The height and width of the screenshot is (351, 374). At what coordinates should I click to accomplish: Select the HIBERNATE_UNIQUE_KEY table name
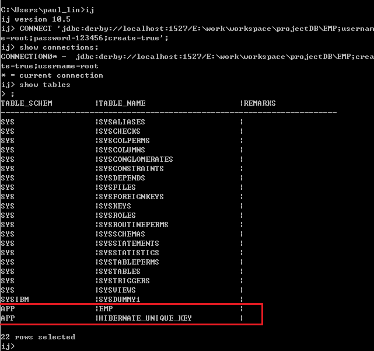[145, 318]
